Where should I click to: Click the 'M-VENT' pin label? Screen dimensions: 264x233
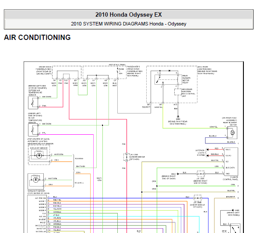click(42, 219)
